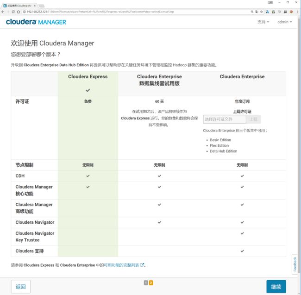
Task: Click the 免费 license text
Action: point(88,101)
